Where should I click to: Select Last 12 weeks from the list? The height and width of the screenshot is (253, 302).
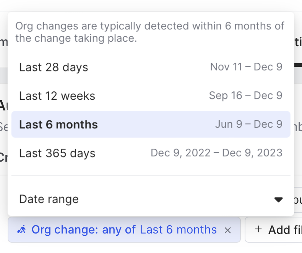coord(57,96)
